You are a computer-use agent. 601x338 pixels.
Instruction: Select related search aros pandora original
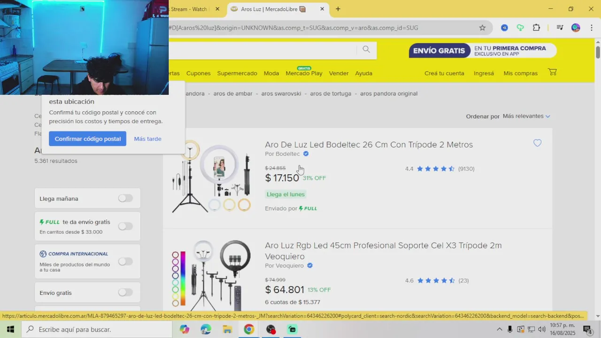(389, 93)
